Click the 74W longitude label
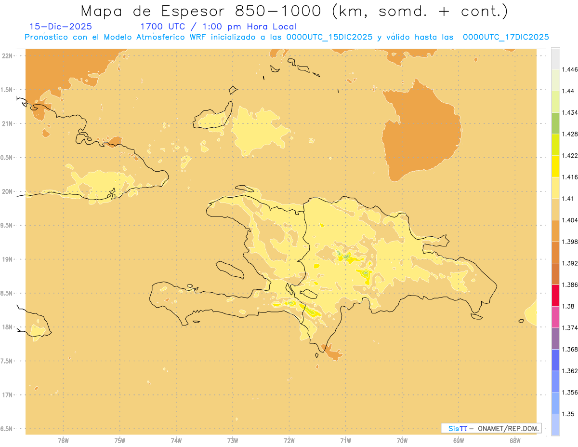Image resolution: width=578 pixels, height=447 pixels. (176, 440)
